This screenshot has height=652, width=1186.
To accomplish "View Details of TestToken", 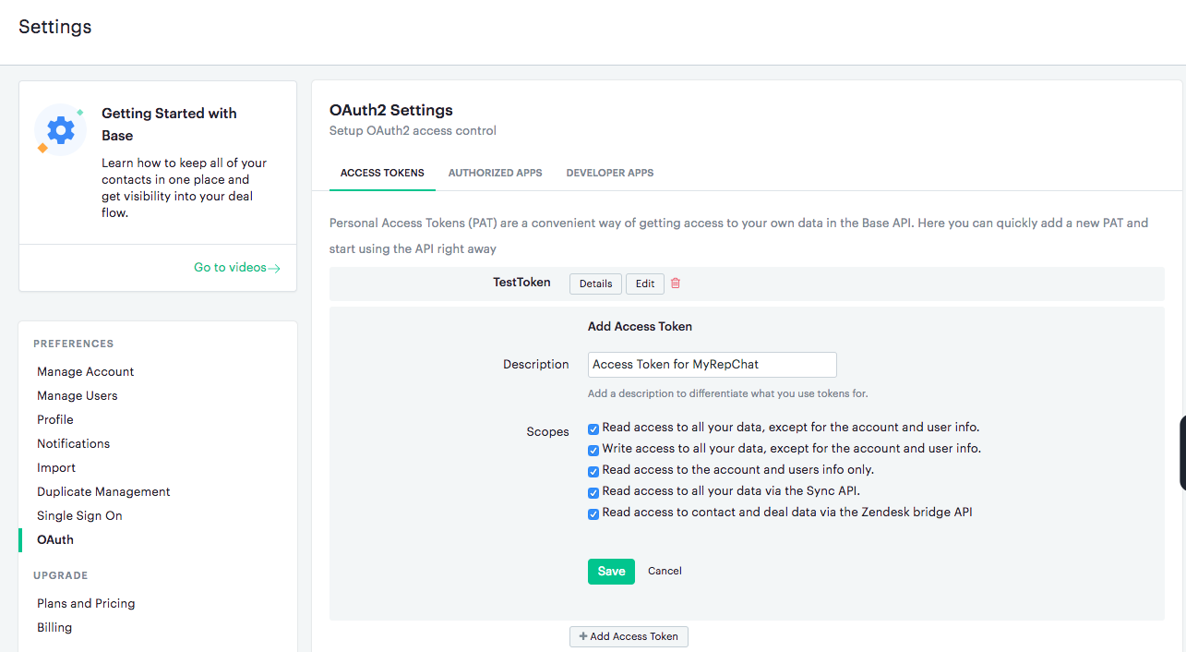I will [595, 284].
